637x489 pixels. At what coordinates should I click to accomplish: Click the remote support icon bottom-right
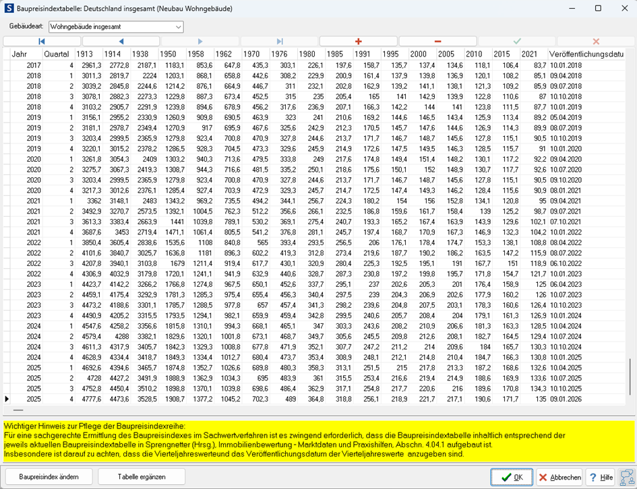[626, 477]
